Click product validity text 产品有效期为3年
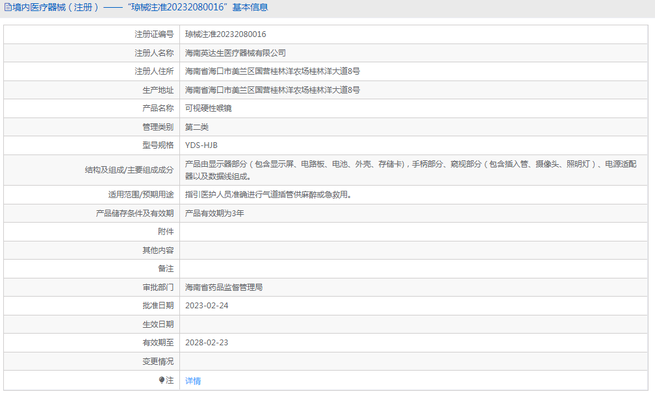This screenshot has width=655, height=394. click(214, 214)
